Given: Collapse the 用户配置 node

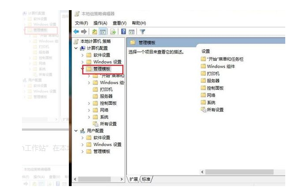Looking at the screenshot, I should (x=76, y=131).
